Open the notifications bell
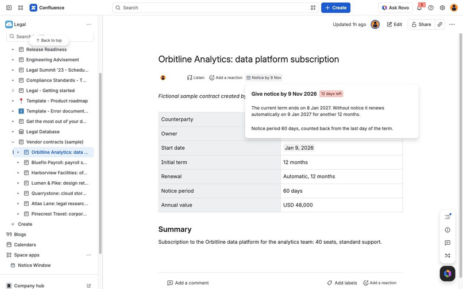This screenshot has height=289, width=463. tap(419, 7)
